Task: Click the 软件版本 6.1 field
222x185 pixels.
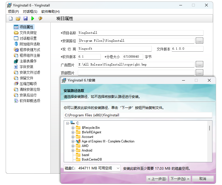Action: (89, 57)
